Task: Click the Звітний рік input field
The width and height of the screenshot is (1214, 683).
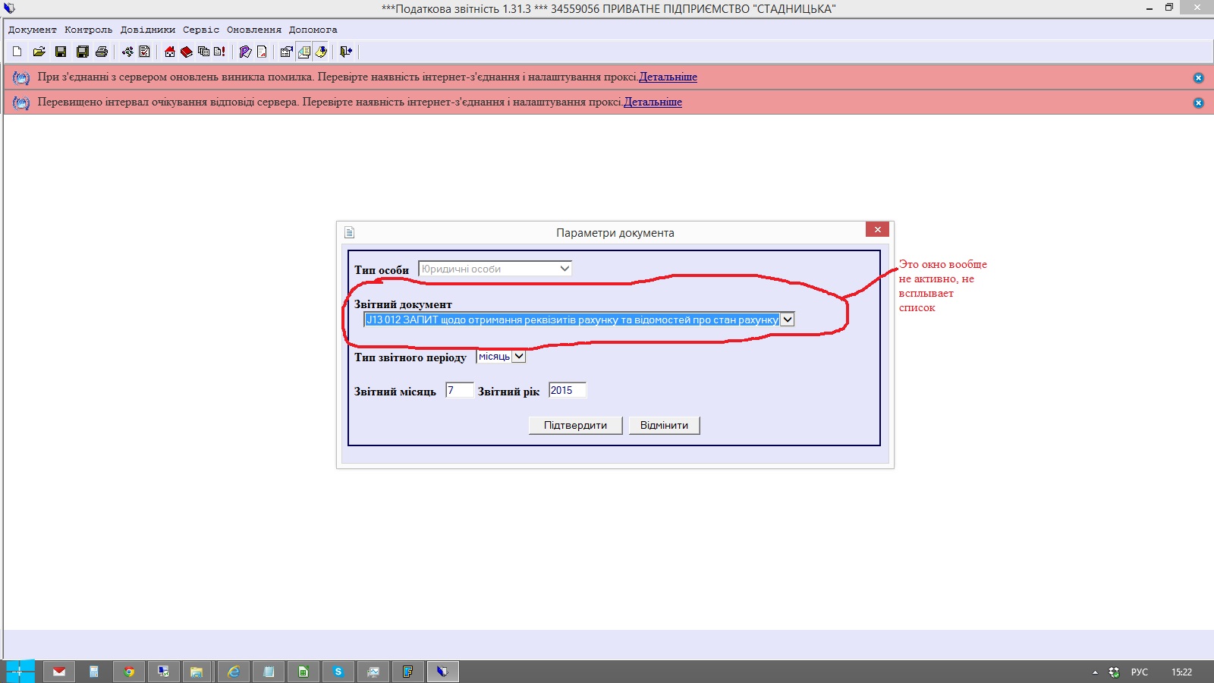Action: pos(567,390)
